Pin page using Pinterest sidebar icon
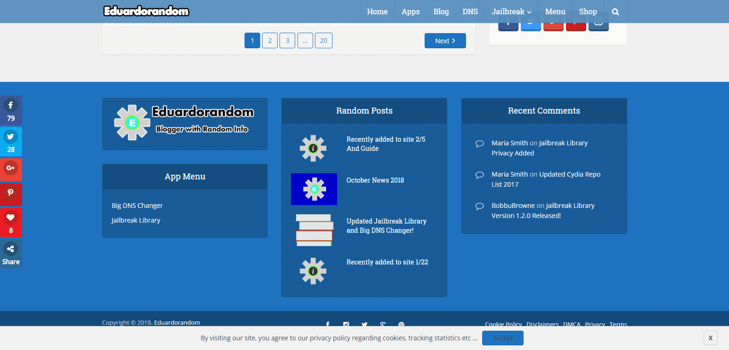729x350 pixels. (11, 194)
